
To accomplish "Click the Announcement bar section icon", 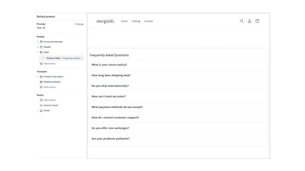I will (x=41, y=42).
